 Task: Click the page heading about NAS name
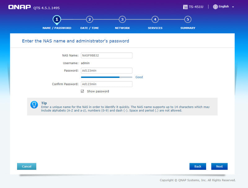[75, 41]
